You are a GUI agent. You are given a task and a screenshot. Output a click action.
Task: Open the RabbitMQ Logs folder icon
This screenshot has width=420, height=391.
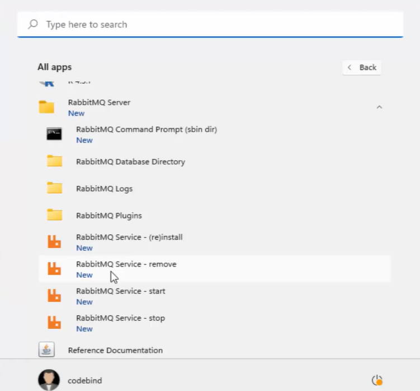click(55, 188)
